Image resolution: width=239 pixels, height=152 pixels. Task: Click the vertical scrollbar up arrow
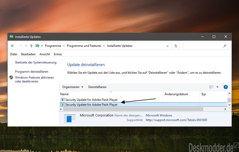pyautogui.click(x=229, y=93)
